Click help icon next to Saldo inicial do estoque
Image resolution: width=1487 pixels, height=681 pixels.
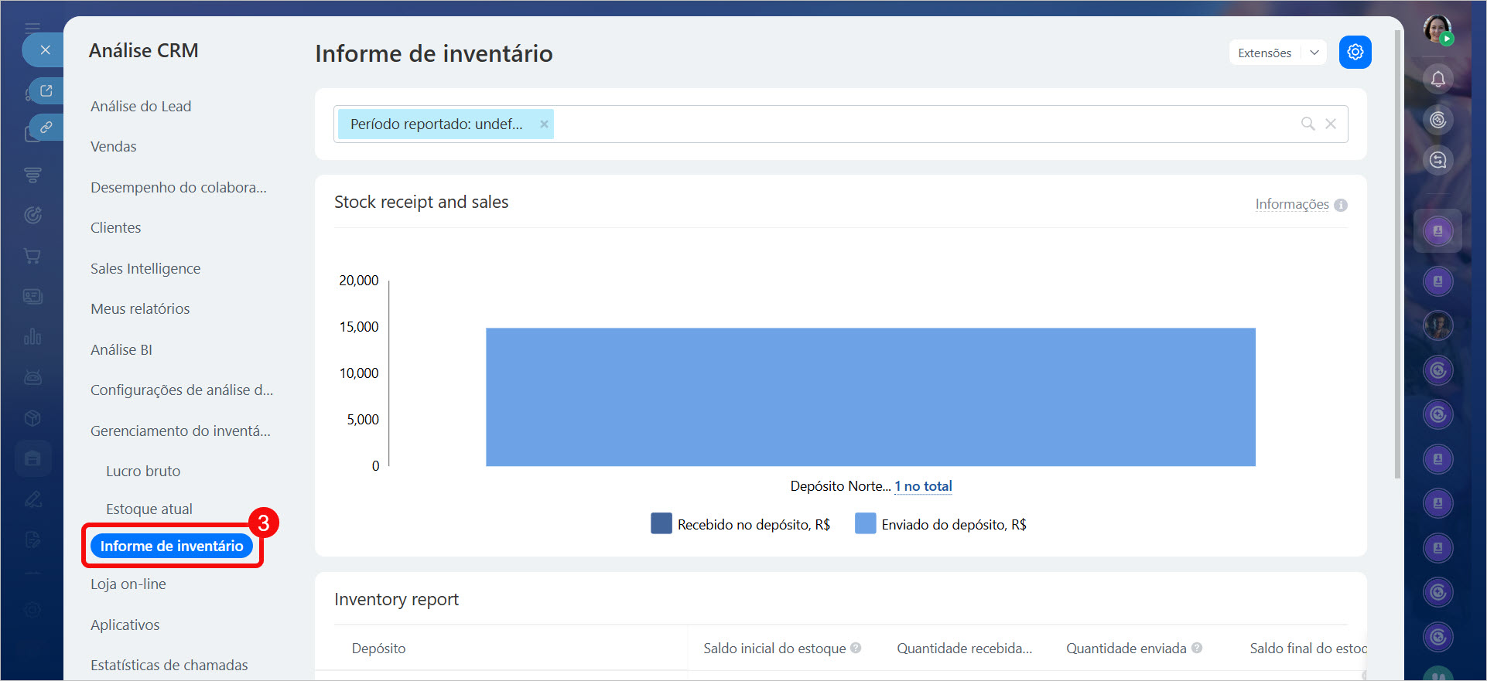(x=856, y=648)
